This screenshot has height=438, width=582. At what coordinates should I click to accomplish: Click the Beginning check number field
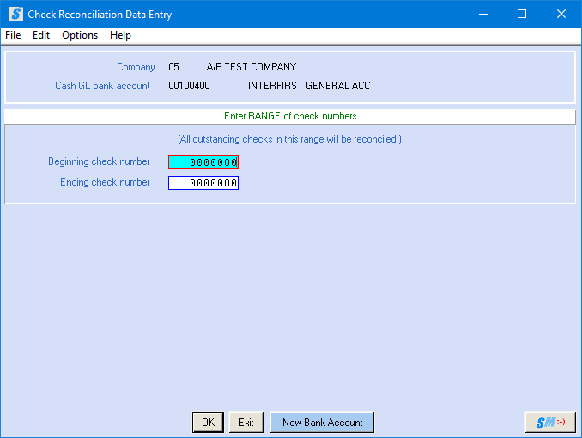(203, 162)
